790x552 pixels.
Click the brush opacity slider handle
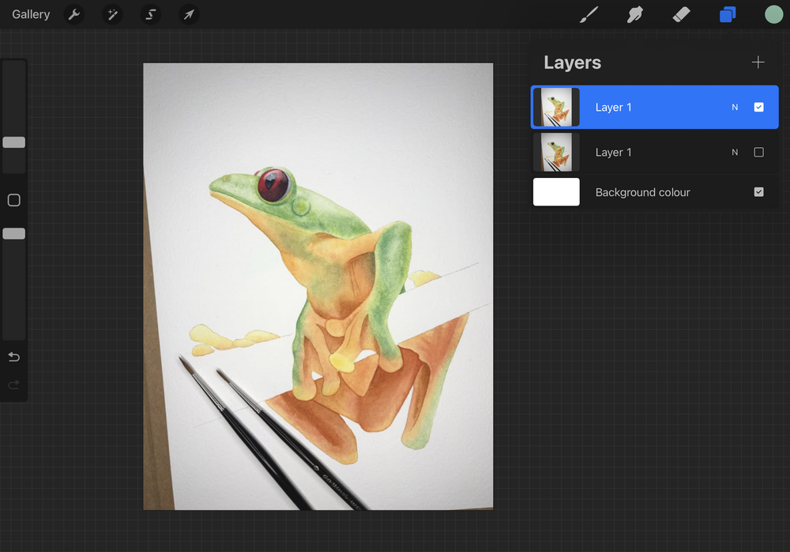tap(14, 233)
